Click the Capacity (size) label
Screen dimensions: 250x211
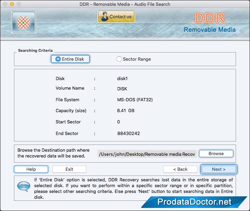tap(71, 110)
